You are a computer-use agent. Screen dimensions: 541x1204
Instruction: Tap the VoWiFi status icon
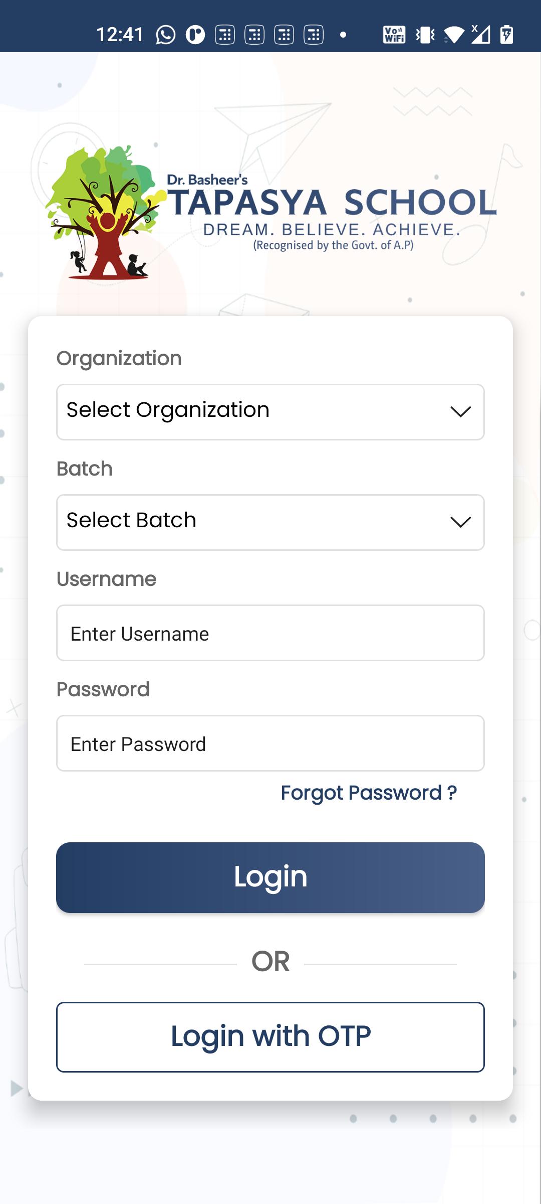click(x=394, y=35)
